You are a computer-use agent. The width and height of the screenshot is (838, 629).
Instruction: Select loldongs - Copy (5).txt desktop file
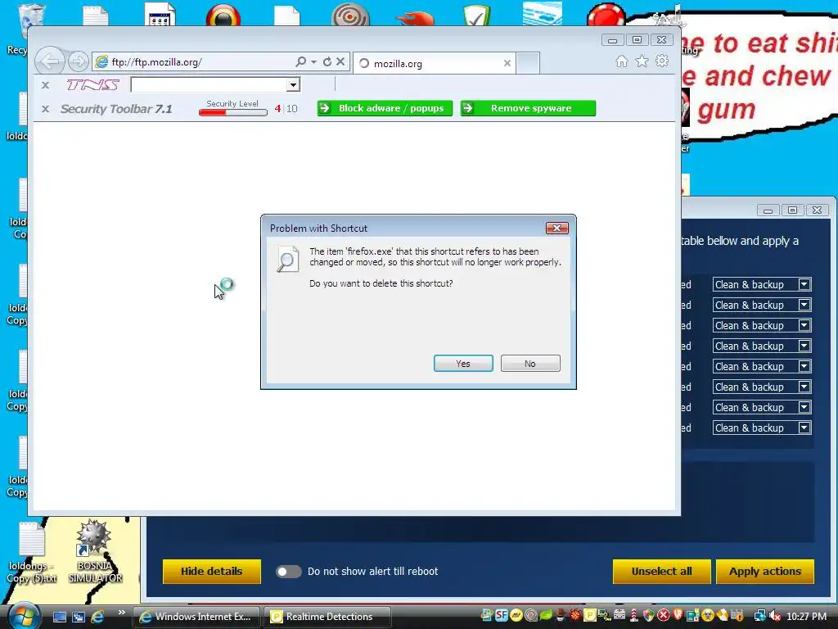[32, 553]
